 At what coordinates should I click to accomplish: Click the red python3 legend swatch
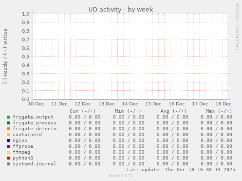pos(8,158)
